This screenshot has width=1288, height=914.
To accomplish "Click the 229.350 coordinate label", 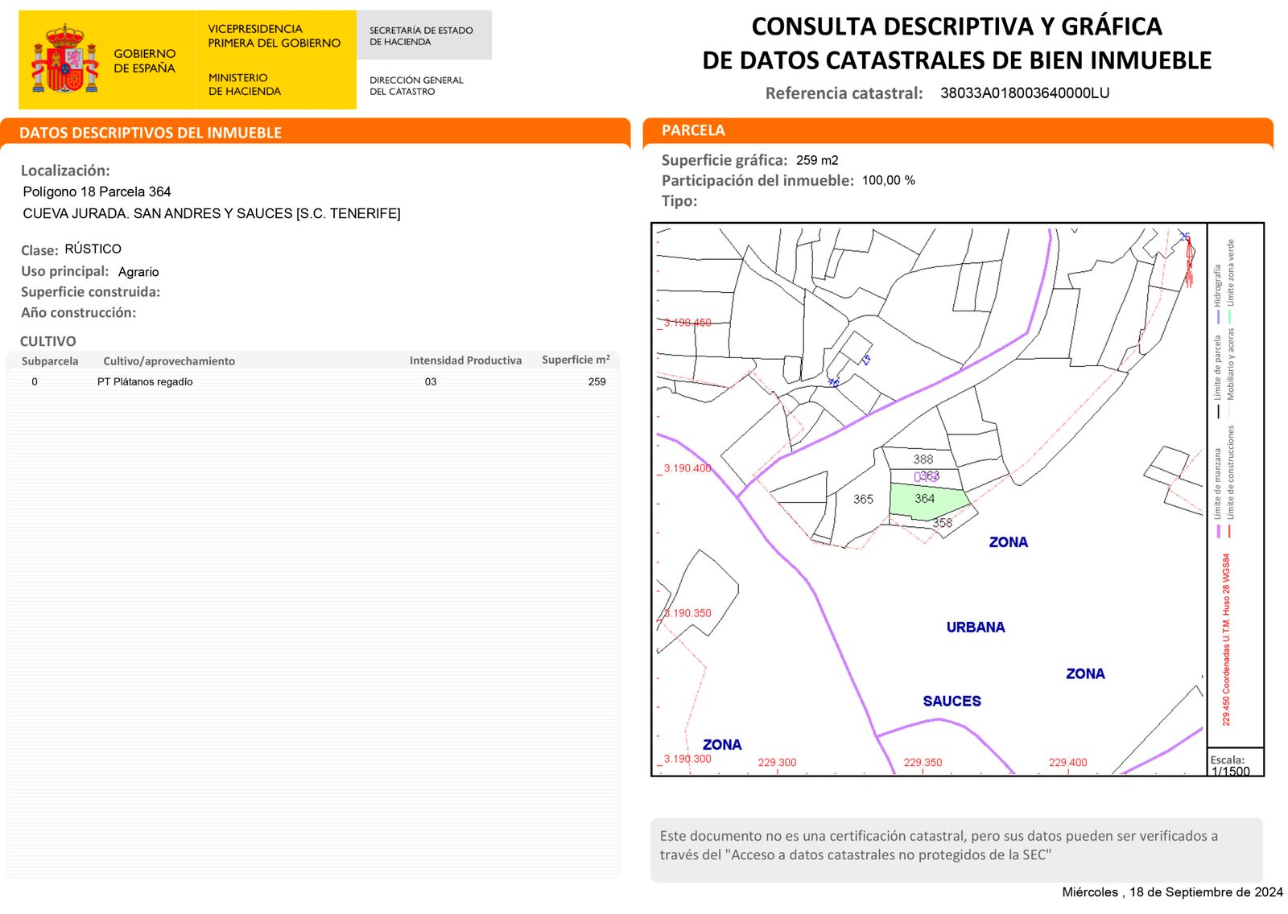I will click(923, 763).
